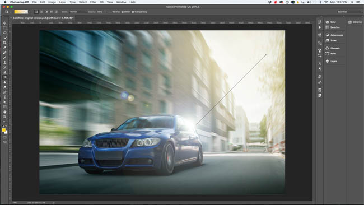
Task: Open the blending Mode dropdown
Action: [x=78, y=12]
